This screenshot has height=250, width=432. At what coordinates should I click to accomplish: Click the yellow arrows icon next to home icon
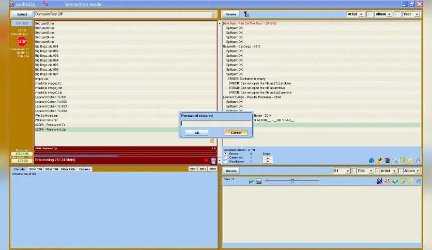tap(379, 160)
